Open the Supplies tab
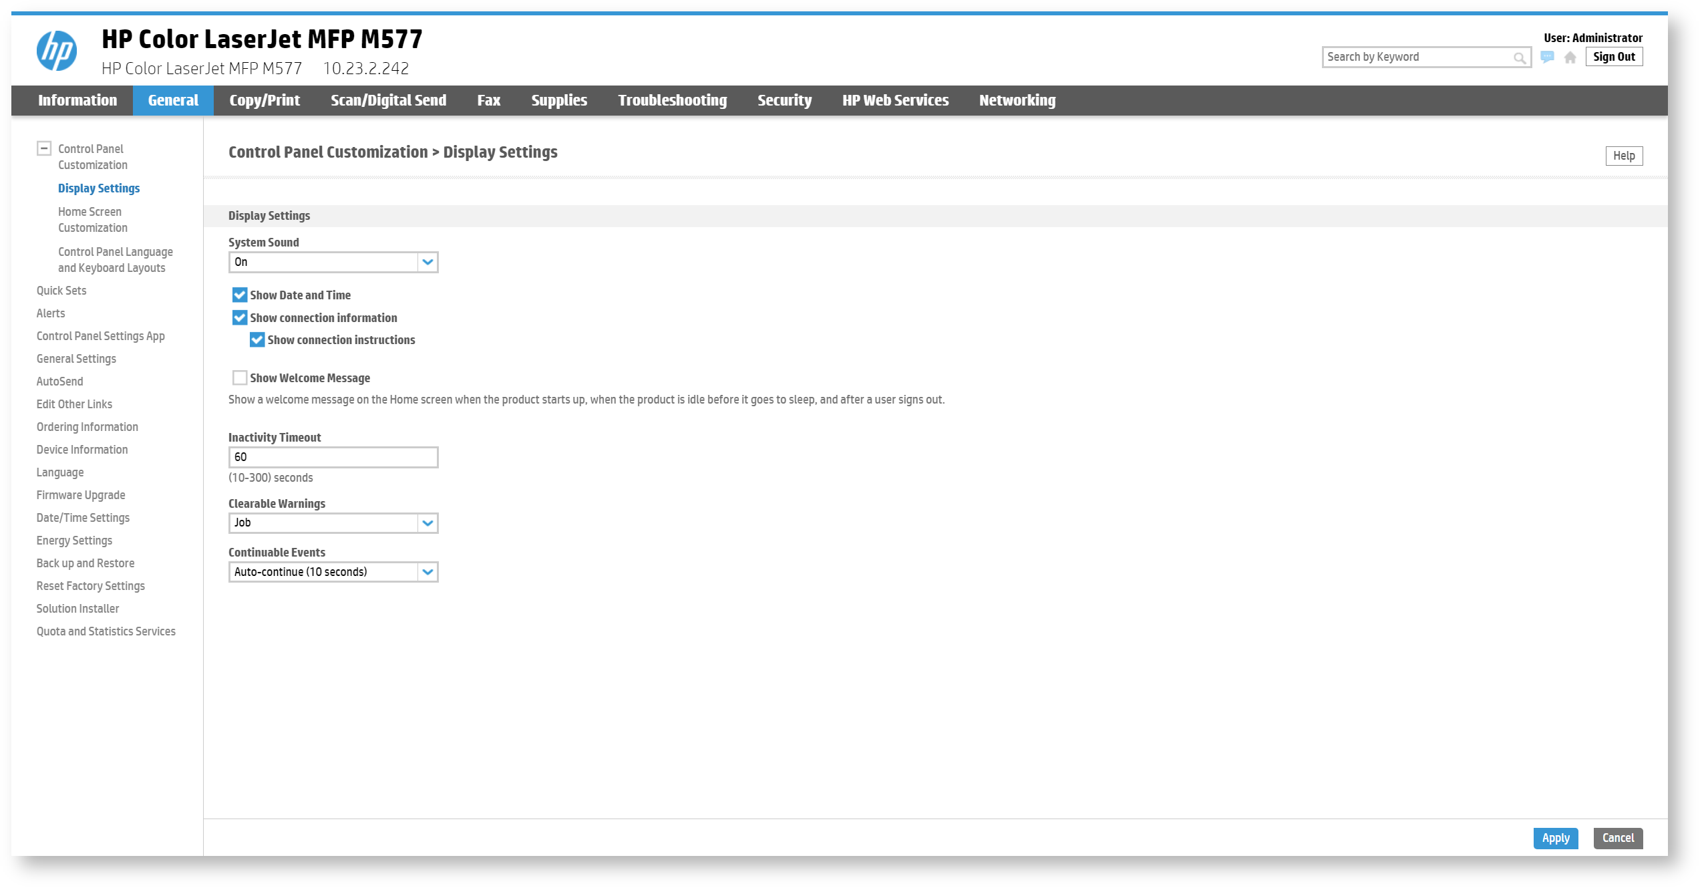Image resolution: width=1700 pixels, height=888 pixels. coord(559,100)
